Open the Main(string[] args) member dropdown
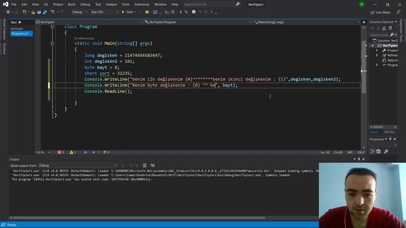 (x=306, y=22)
